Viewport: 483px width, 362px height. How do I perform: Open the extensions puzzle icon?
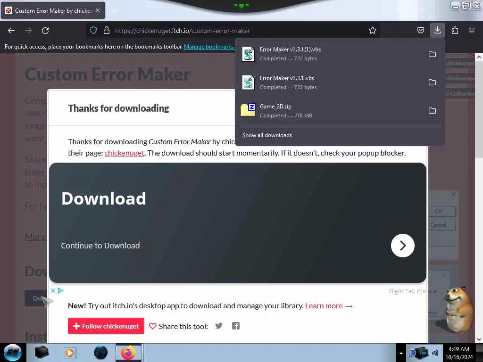(455, 30)
